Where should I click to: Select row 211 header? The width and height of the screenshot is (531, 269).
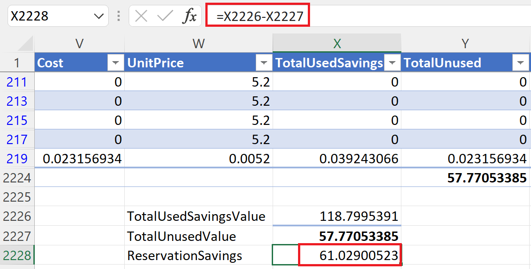coord(17,82)
